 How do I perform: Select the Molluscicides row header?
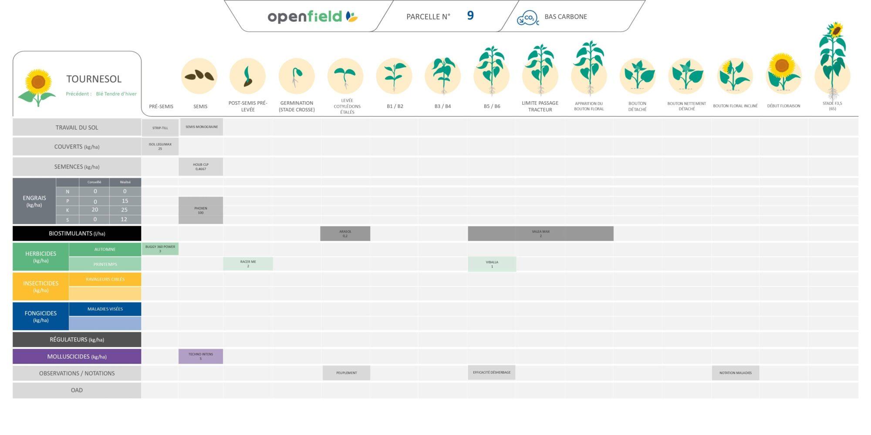tap(77, 357)
